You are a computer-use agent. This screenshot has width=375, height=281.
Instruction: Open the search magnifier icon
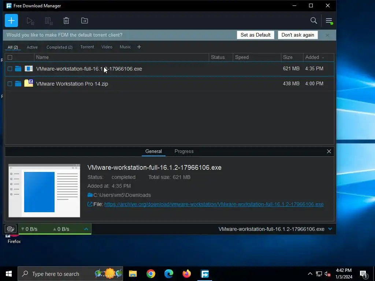[314, 20]
